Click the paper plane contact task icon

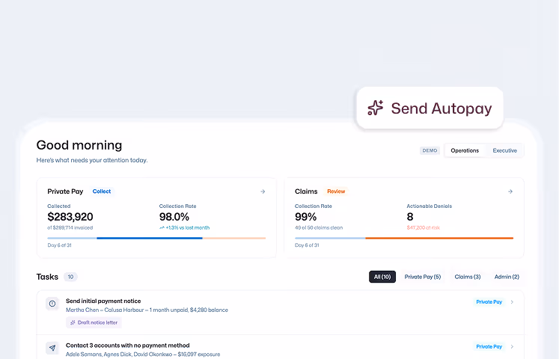52,348
